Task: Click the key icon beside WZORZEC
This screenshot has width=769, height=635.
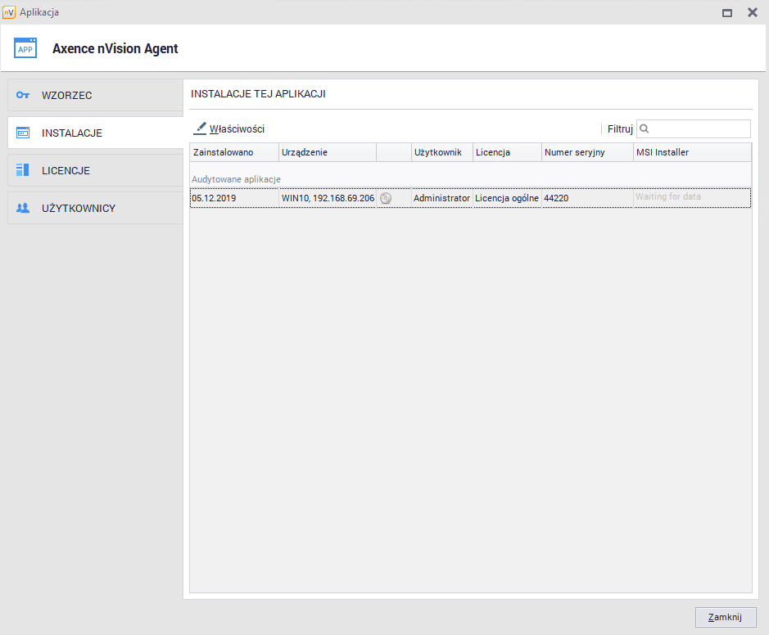Action: (23, 95)
